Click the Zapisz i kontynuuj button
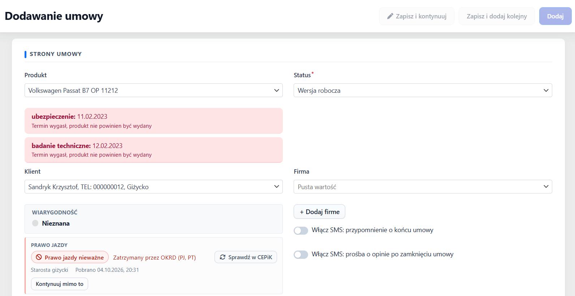The height and width of the screenshot is (296, 575). (417, 16)
